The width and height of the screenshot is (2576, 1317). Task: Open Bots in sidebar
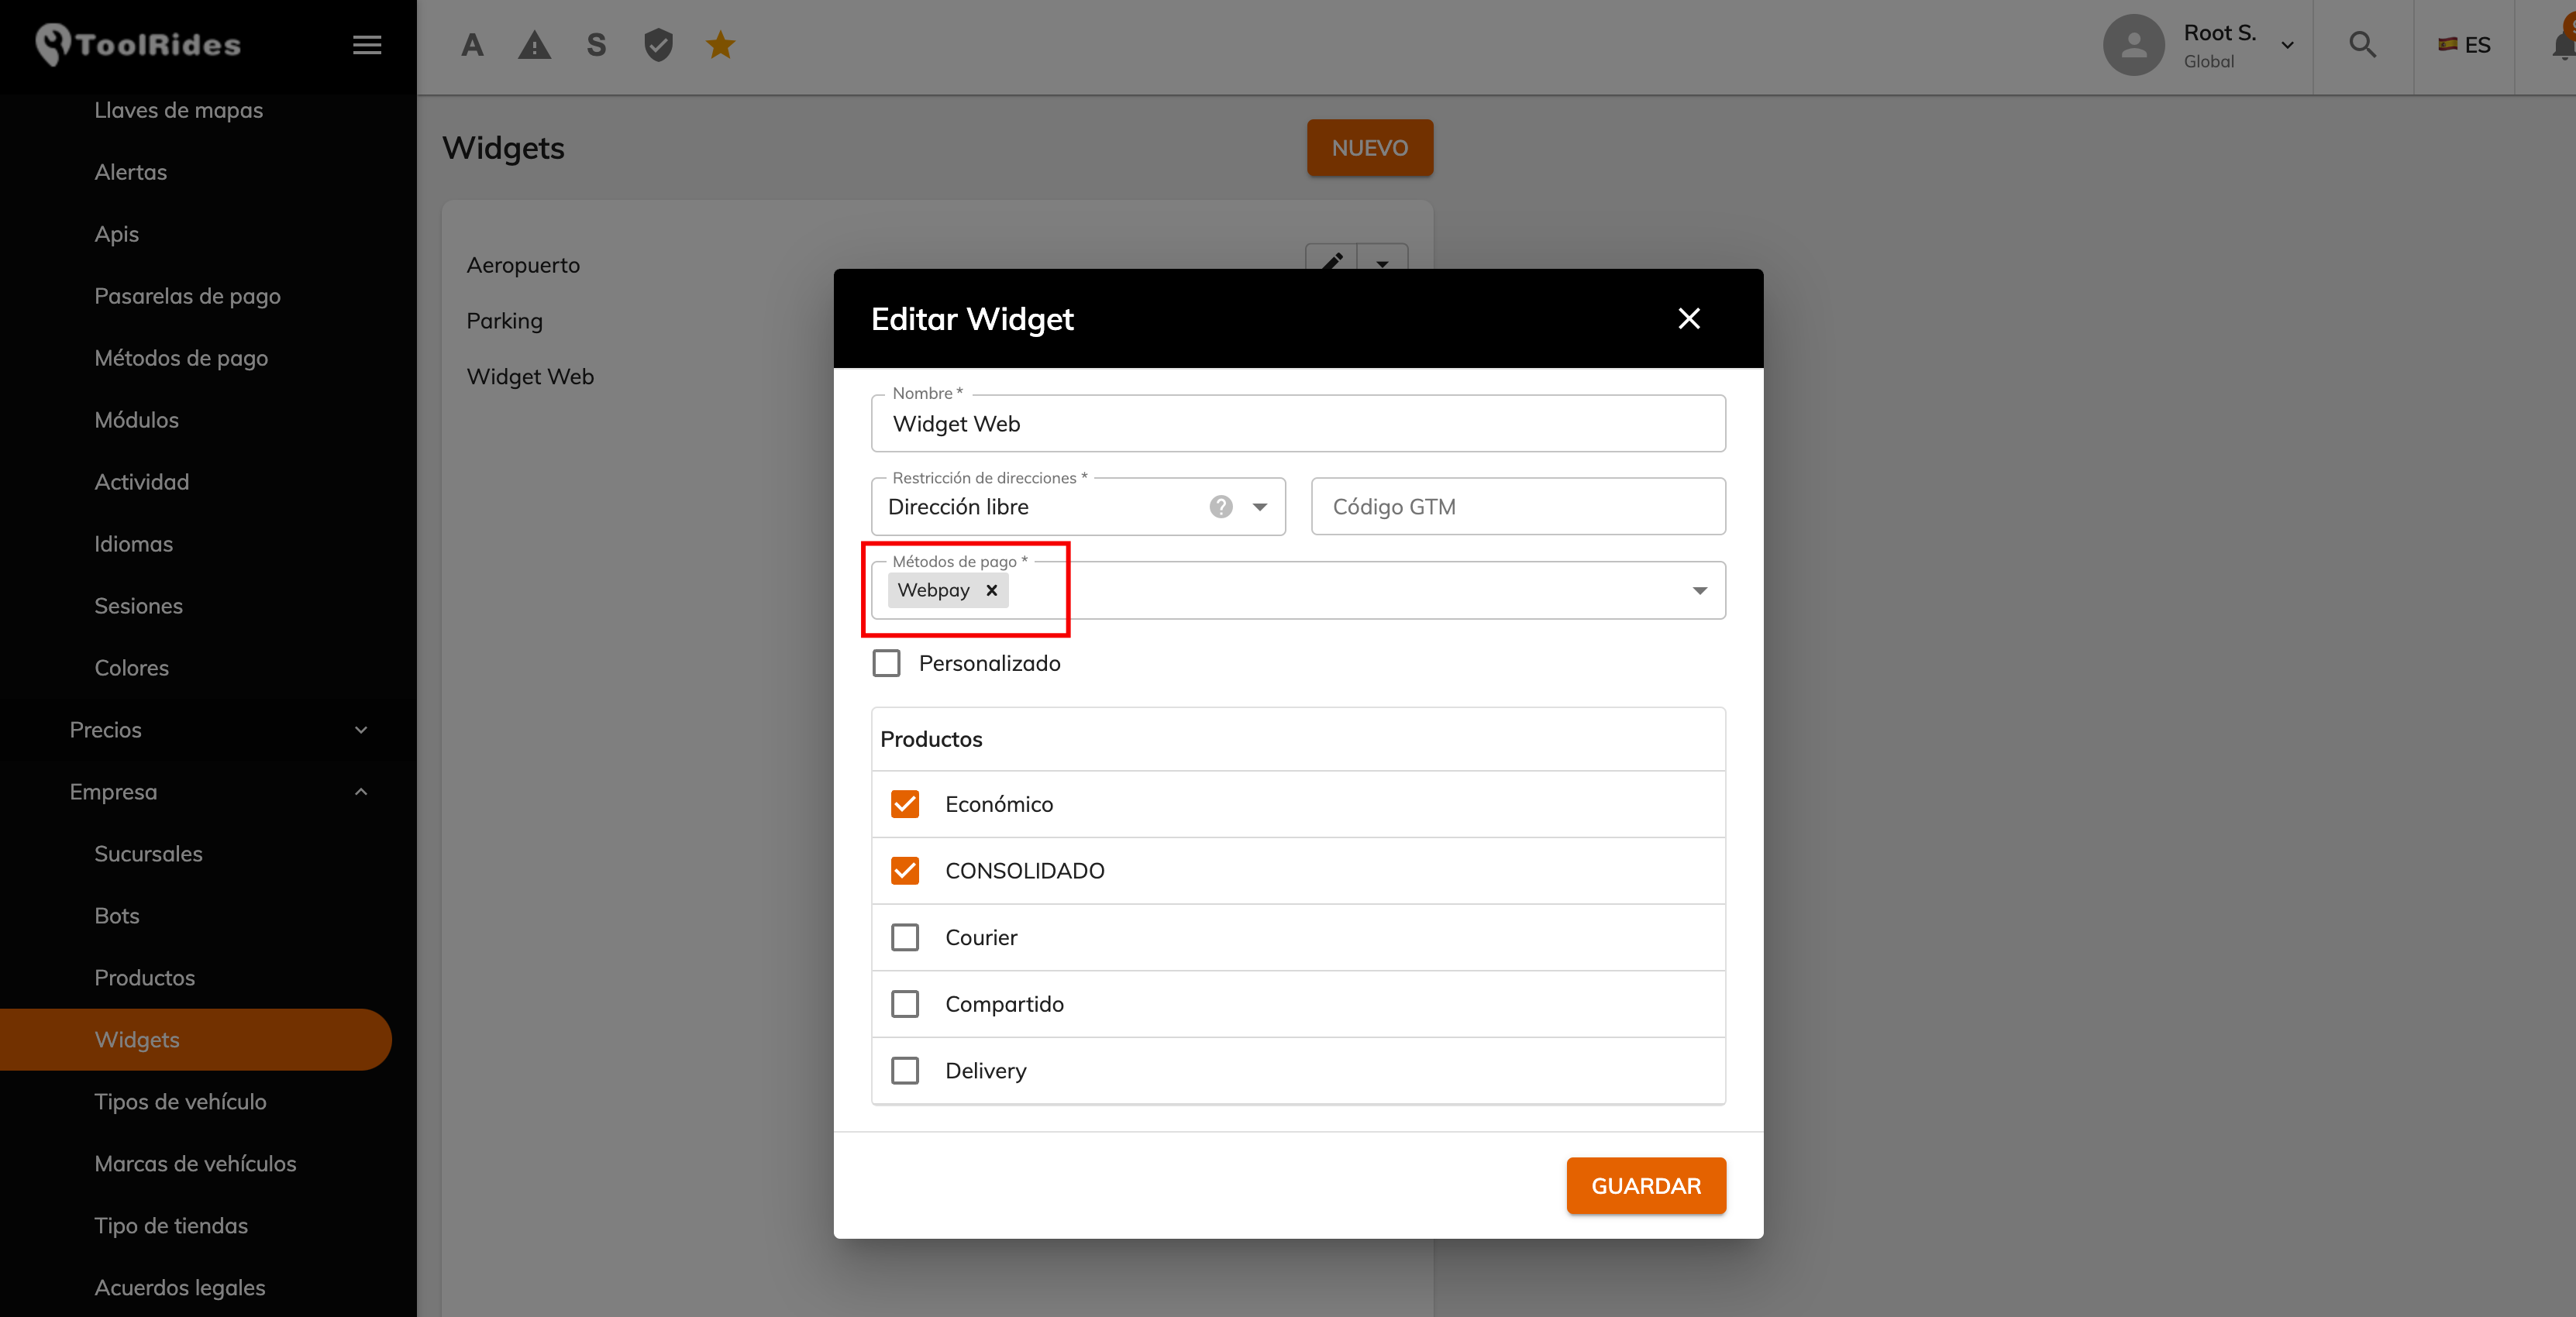click(x=117, y=916)
